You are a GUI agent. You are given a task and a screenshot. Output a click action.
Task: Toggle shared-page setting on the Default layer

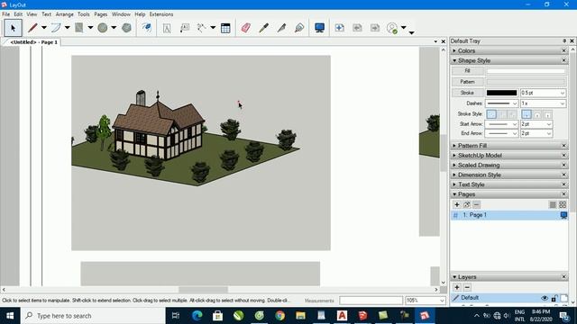coord(563,298)
